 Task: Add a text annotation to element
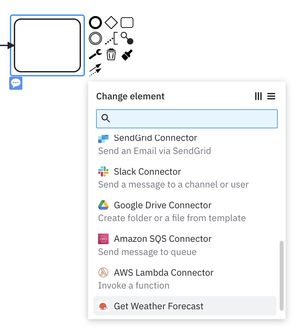click(x=111, y=38)
